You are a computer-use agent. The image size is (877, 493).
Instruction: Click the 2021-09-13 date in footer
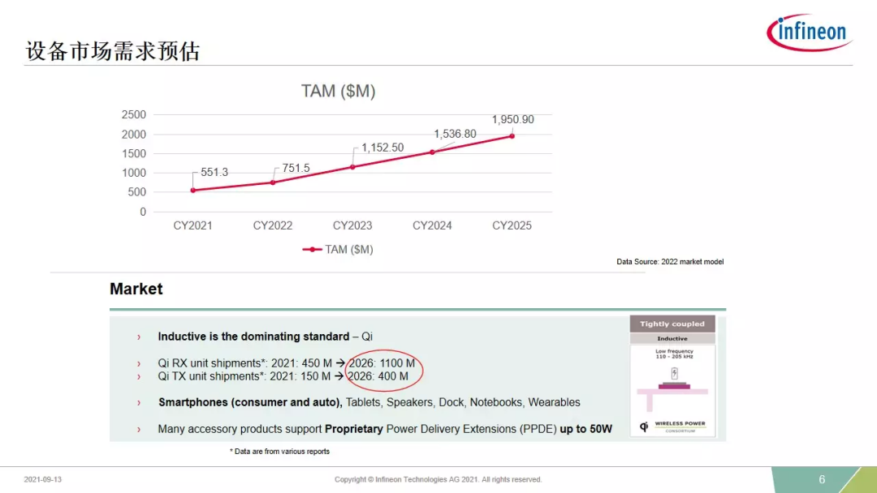42,479
